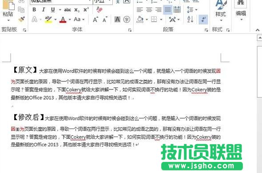The height and width of the screenshot is (173, 262).
Task: Open font color dropdown arrow
Action: coord(70,20)
